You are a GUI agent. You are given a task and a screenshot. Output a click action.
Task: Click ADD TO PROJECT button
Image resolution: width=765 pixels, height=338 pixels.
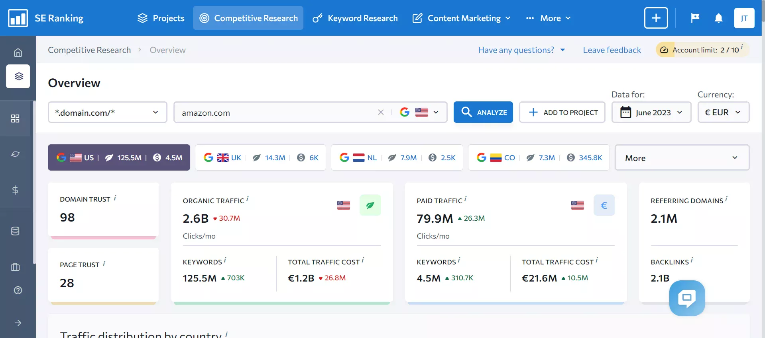click(x=562, y=113)
